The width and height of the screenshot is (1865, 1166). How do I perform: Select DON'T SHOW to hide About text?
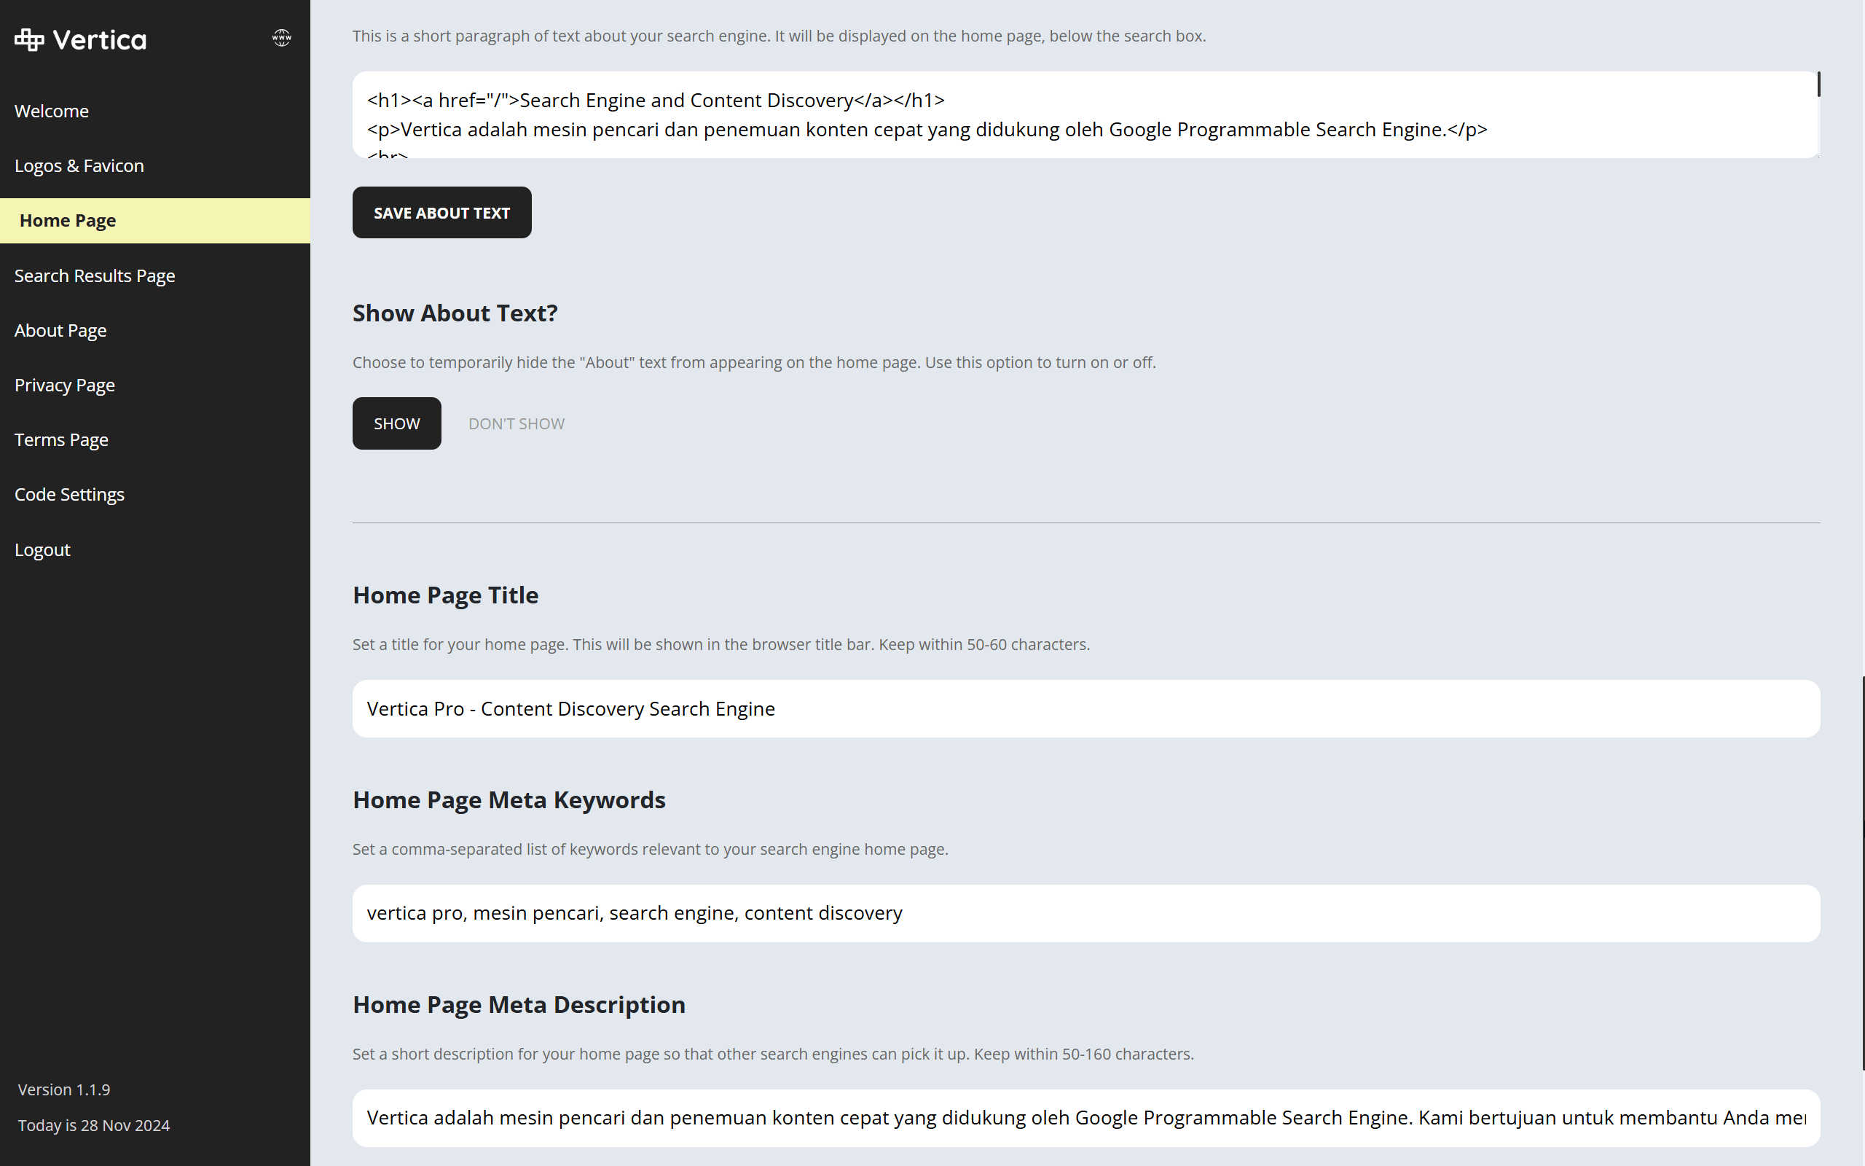point(517,423)
